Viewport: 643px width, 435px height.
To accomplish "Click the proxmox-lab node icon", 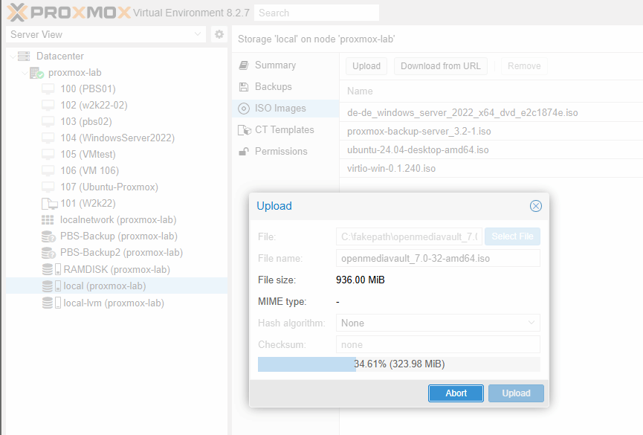I will point(36,73).
